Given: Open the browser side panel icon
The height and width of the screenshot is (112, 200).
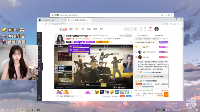Looking at the screenshot, I should [x=174, y=24].
